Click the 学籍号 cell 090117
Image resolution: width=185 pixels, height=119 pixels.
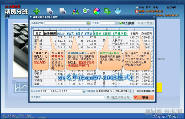pyautogui.click(x=134, y=84)
